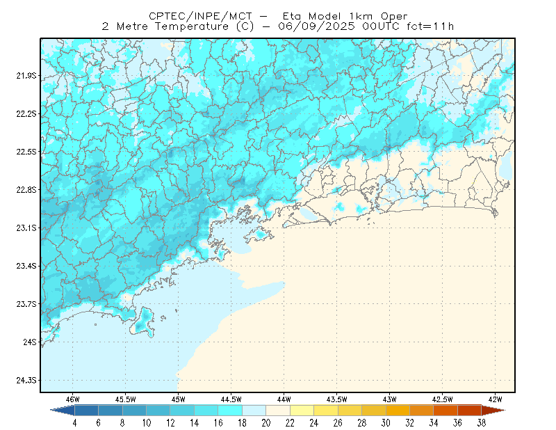Click the dark red 36-38 legend swatch
Image resolution: width=556 pixels, height=430 pixels.
point(469,410)
